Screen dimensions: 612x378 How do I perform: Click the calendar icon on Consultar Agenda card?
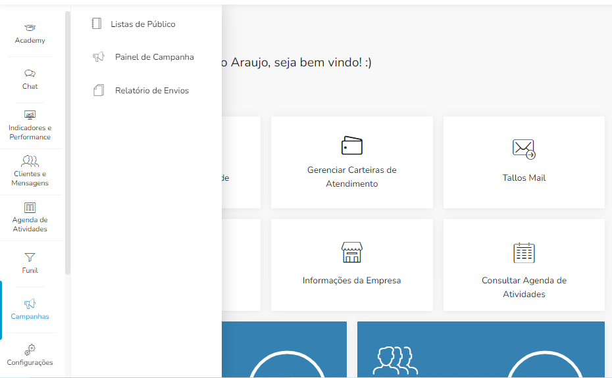click(524, 252)
